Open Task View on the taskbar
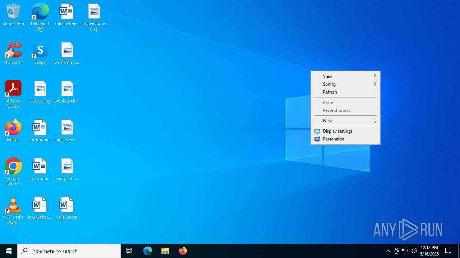Screen dimensions: 460x258 coord(129,251)
